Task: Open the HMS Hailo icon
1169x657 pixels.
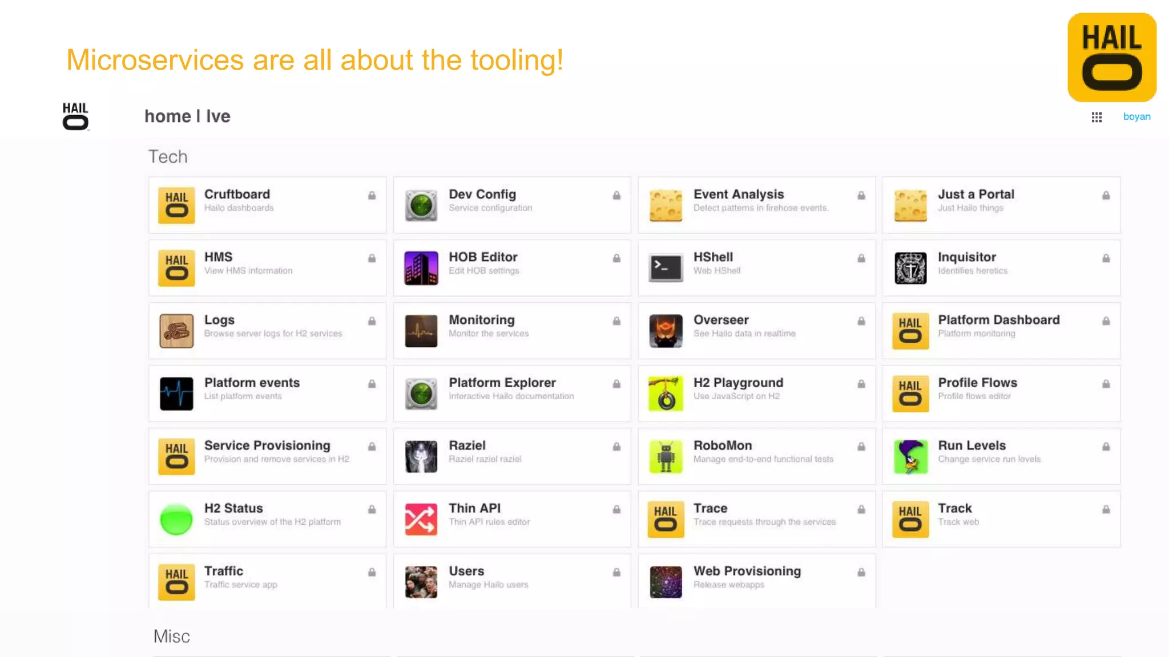Action: coord(176,268)
